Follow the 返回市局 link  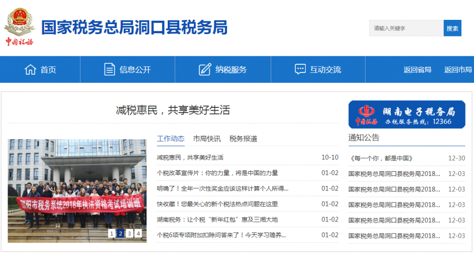[x=458, y=70]
